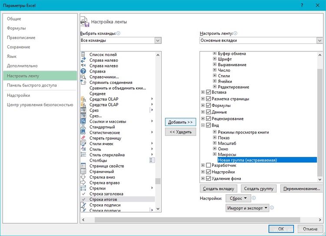Click the info icon beside Выбрать команды
This screenshot has height=236, width=326.
(118, 33)
